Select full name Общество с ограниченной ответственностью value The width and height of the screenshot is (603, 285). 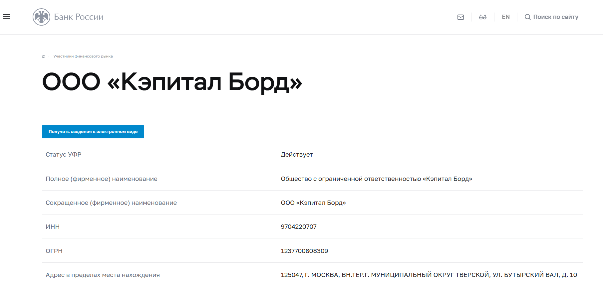click(376, 179)
